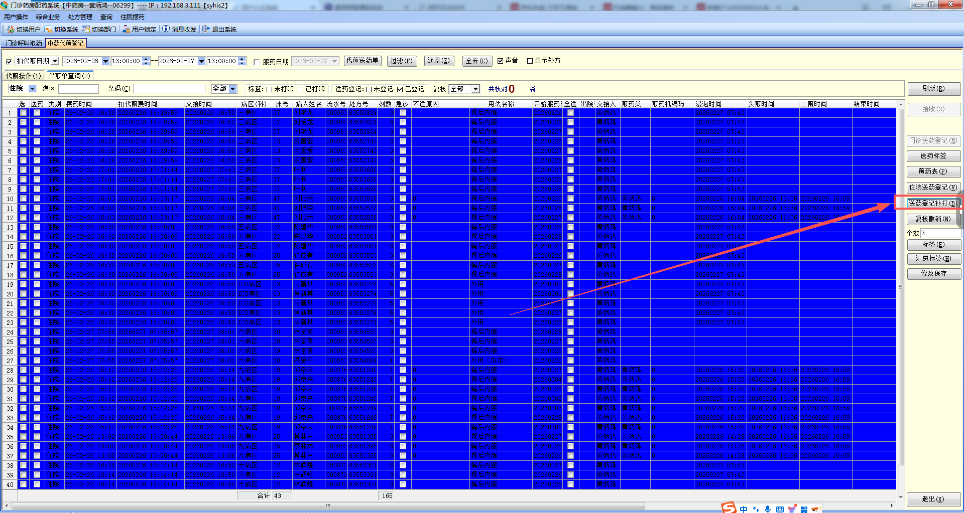Click the IME mascot assistant icon
This screenshot has width=964, height=513.
point(815,509)
